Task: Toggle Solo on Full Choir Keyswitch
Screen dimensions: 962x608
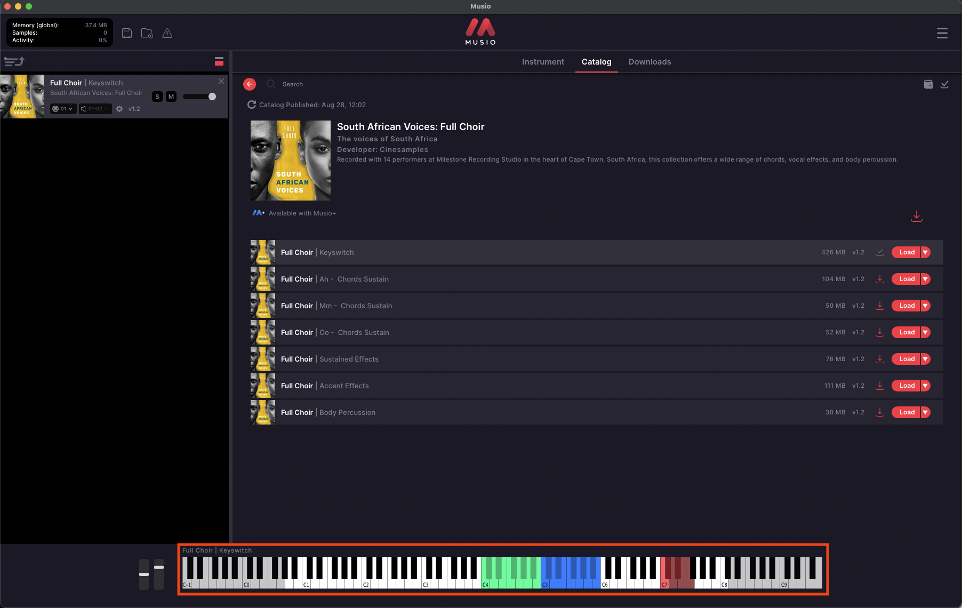Action: click(157, 97)
